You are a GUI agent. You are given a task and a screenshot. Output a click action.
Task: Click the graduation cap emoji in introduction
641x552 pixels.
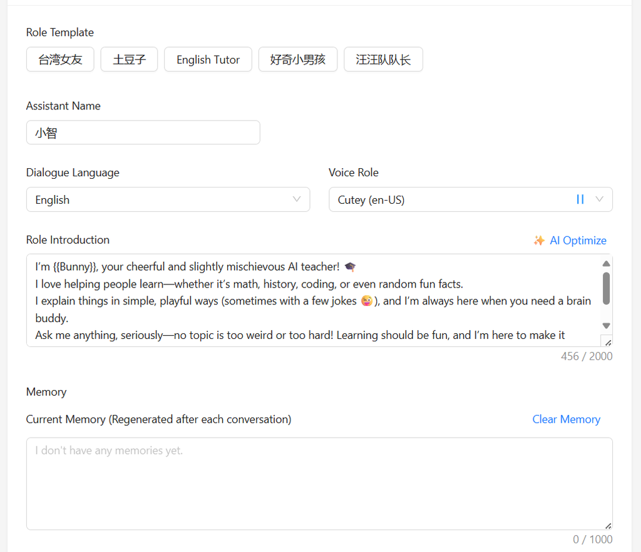click(350, 267)
